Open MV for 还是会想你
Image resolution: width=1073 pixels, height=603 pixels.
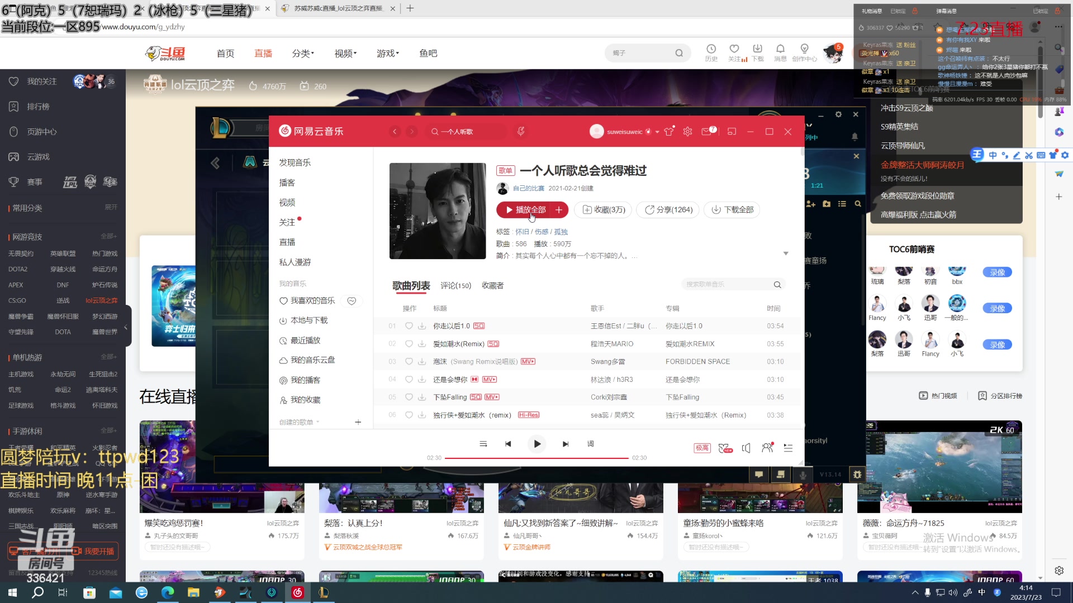point(490,380)
